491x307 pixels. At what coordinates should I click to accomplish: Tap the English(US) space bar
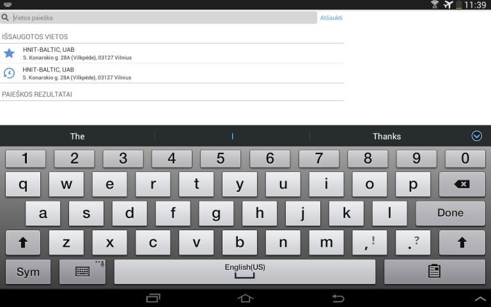click(245, 271)
